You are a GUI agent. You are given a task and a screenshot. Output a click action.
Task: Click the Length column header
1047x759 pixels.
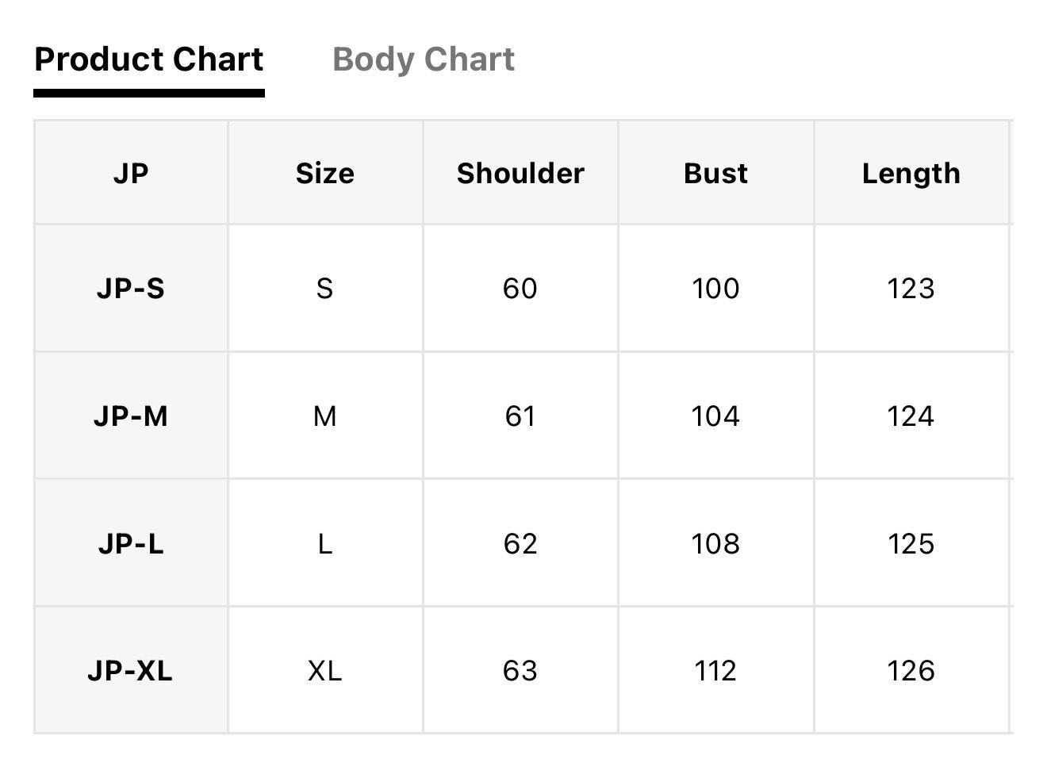pyautogui.click(x=911, y=173)
